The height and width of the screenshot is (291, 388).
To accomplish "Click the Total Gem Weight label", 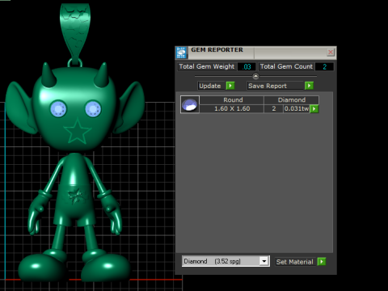I will tap(207, 66).
